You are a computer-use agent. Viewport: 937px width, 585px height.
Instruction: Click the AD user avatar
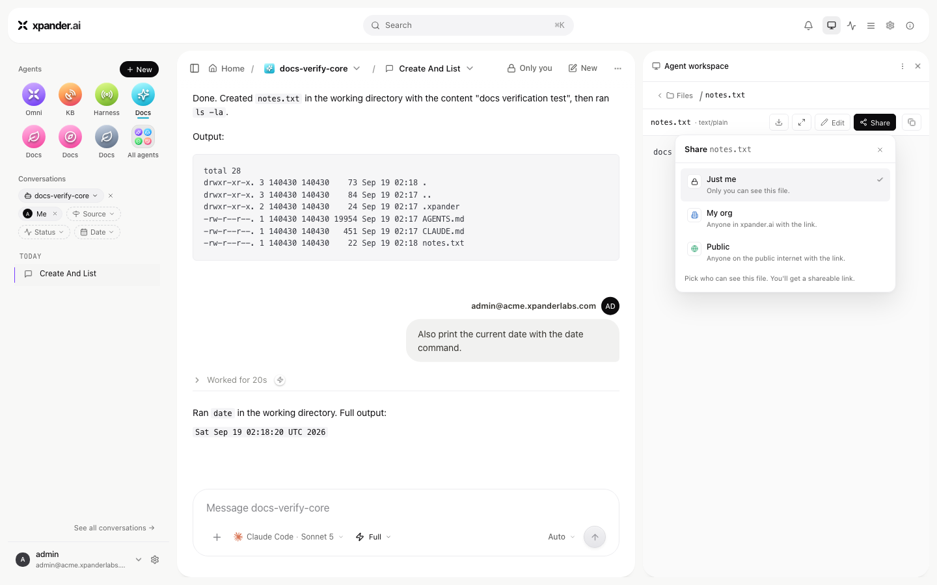[610, 306]
